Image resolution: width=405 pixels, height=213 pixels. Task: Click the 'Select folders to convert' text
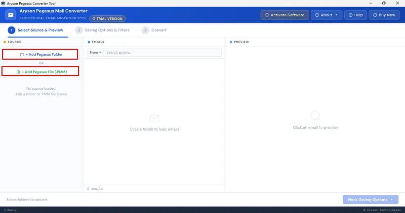27,200
